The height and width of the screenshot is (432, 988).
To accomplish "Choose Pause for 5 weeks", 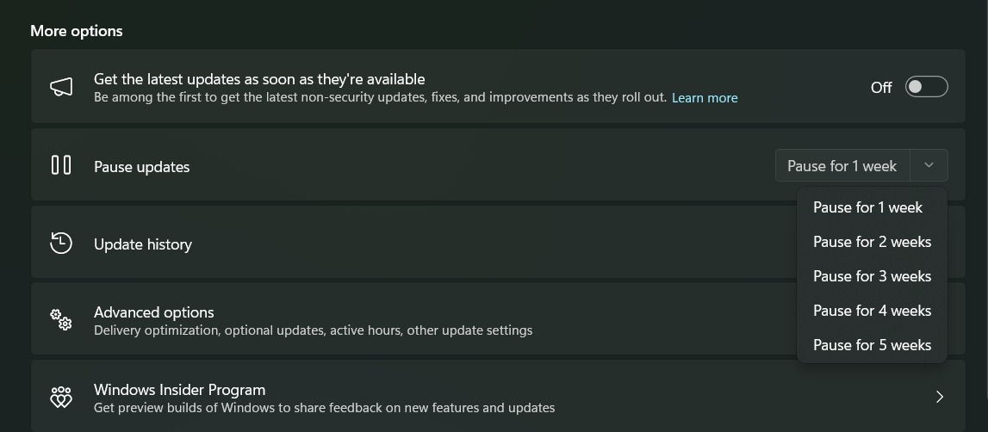I will 872,344.
